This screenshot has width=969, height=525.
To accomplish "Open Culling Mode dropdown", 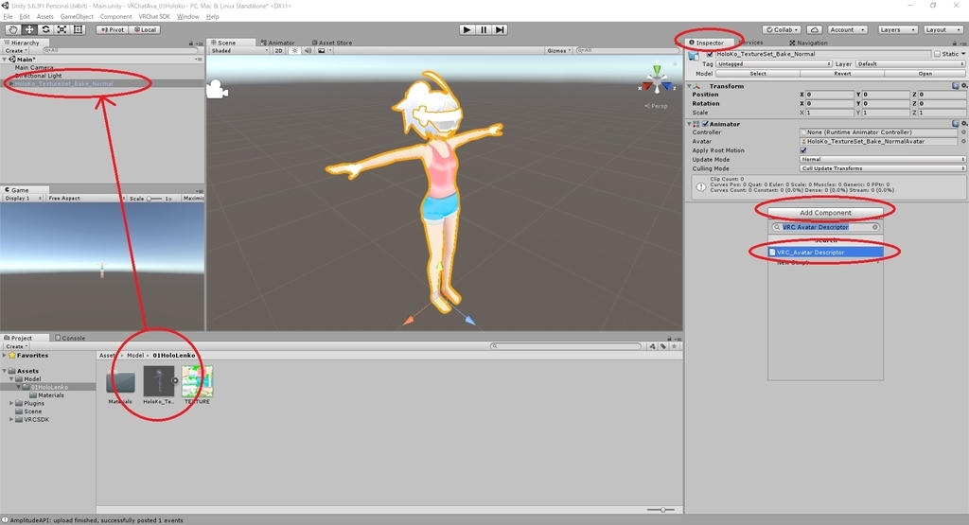I will pos(883,168).
